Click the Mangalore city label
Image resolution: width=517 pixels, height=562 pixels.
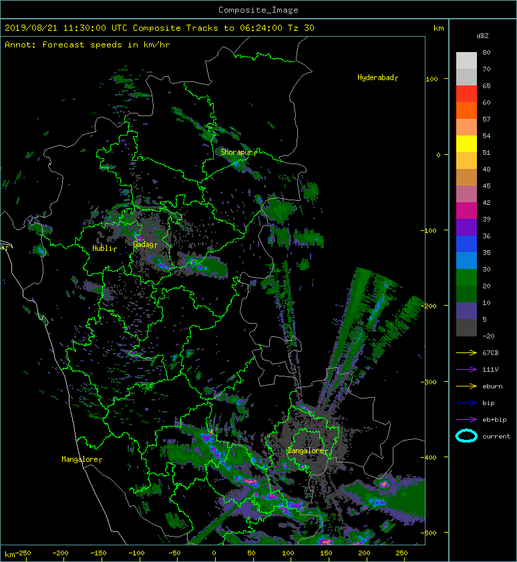(81, 459)
